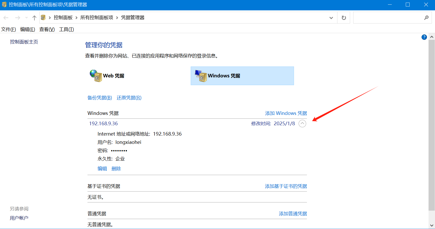
Task: Close the Credential Manager window
Action: [x=426, y=5]
